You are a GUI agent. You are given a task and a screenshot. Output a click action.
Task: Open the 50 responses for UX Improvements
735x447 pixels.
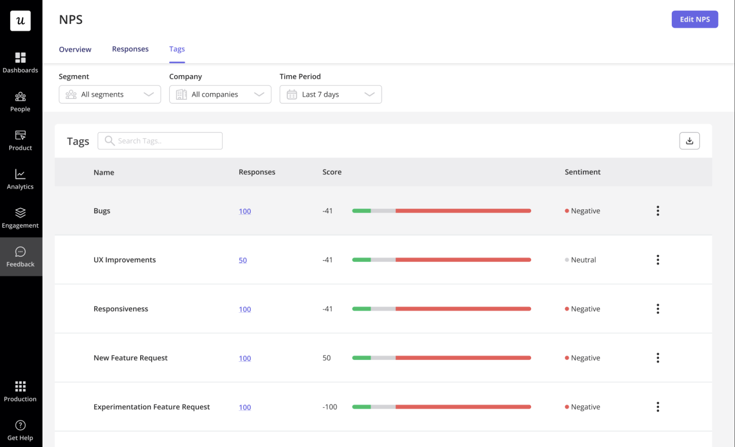(243, 260)
